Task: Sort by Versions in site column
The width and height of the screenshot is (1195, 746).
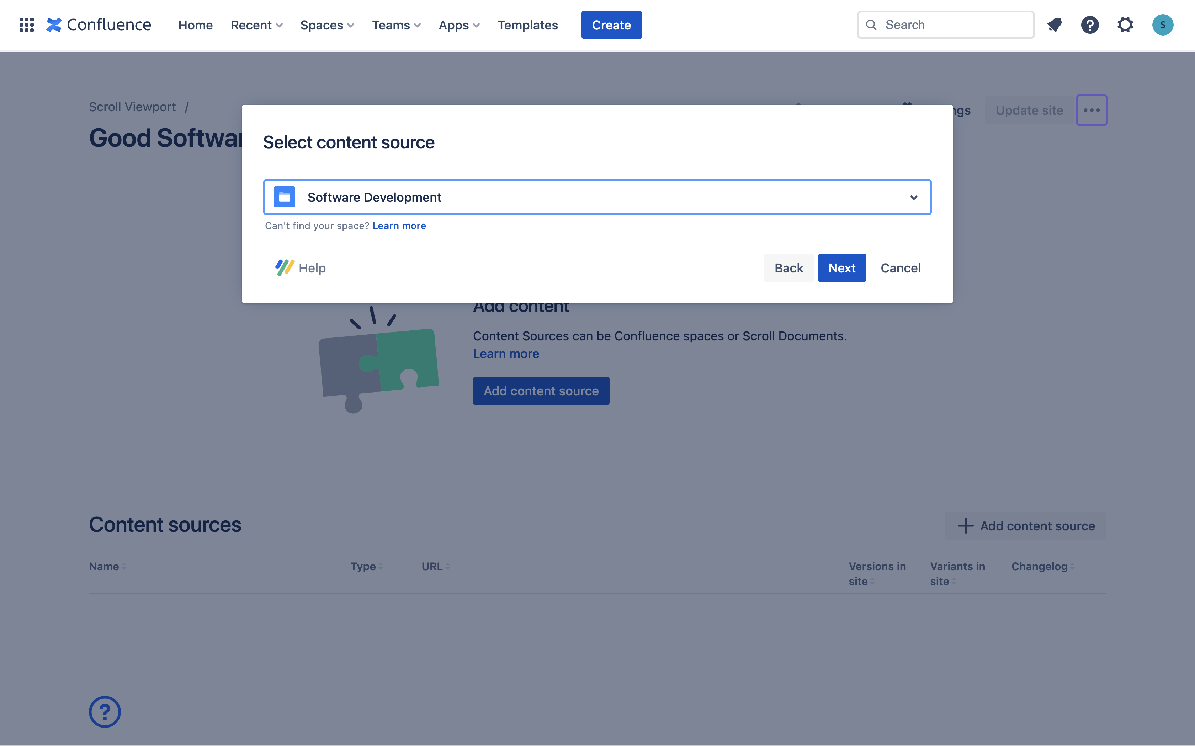Action: tap(877, 574)
